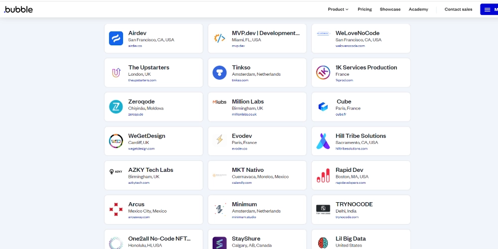Click the blue menu button
The width and height of the screenshot is (498, 249).
[489, 9]
